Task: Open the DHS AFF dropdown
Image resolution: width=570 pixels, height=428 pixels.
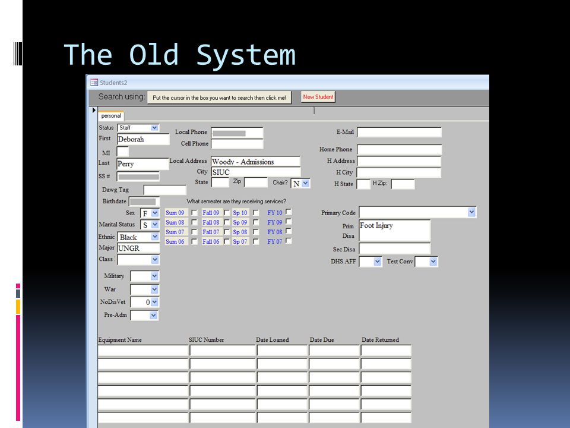Action: tap(378, 262)
